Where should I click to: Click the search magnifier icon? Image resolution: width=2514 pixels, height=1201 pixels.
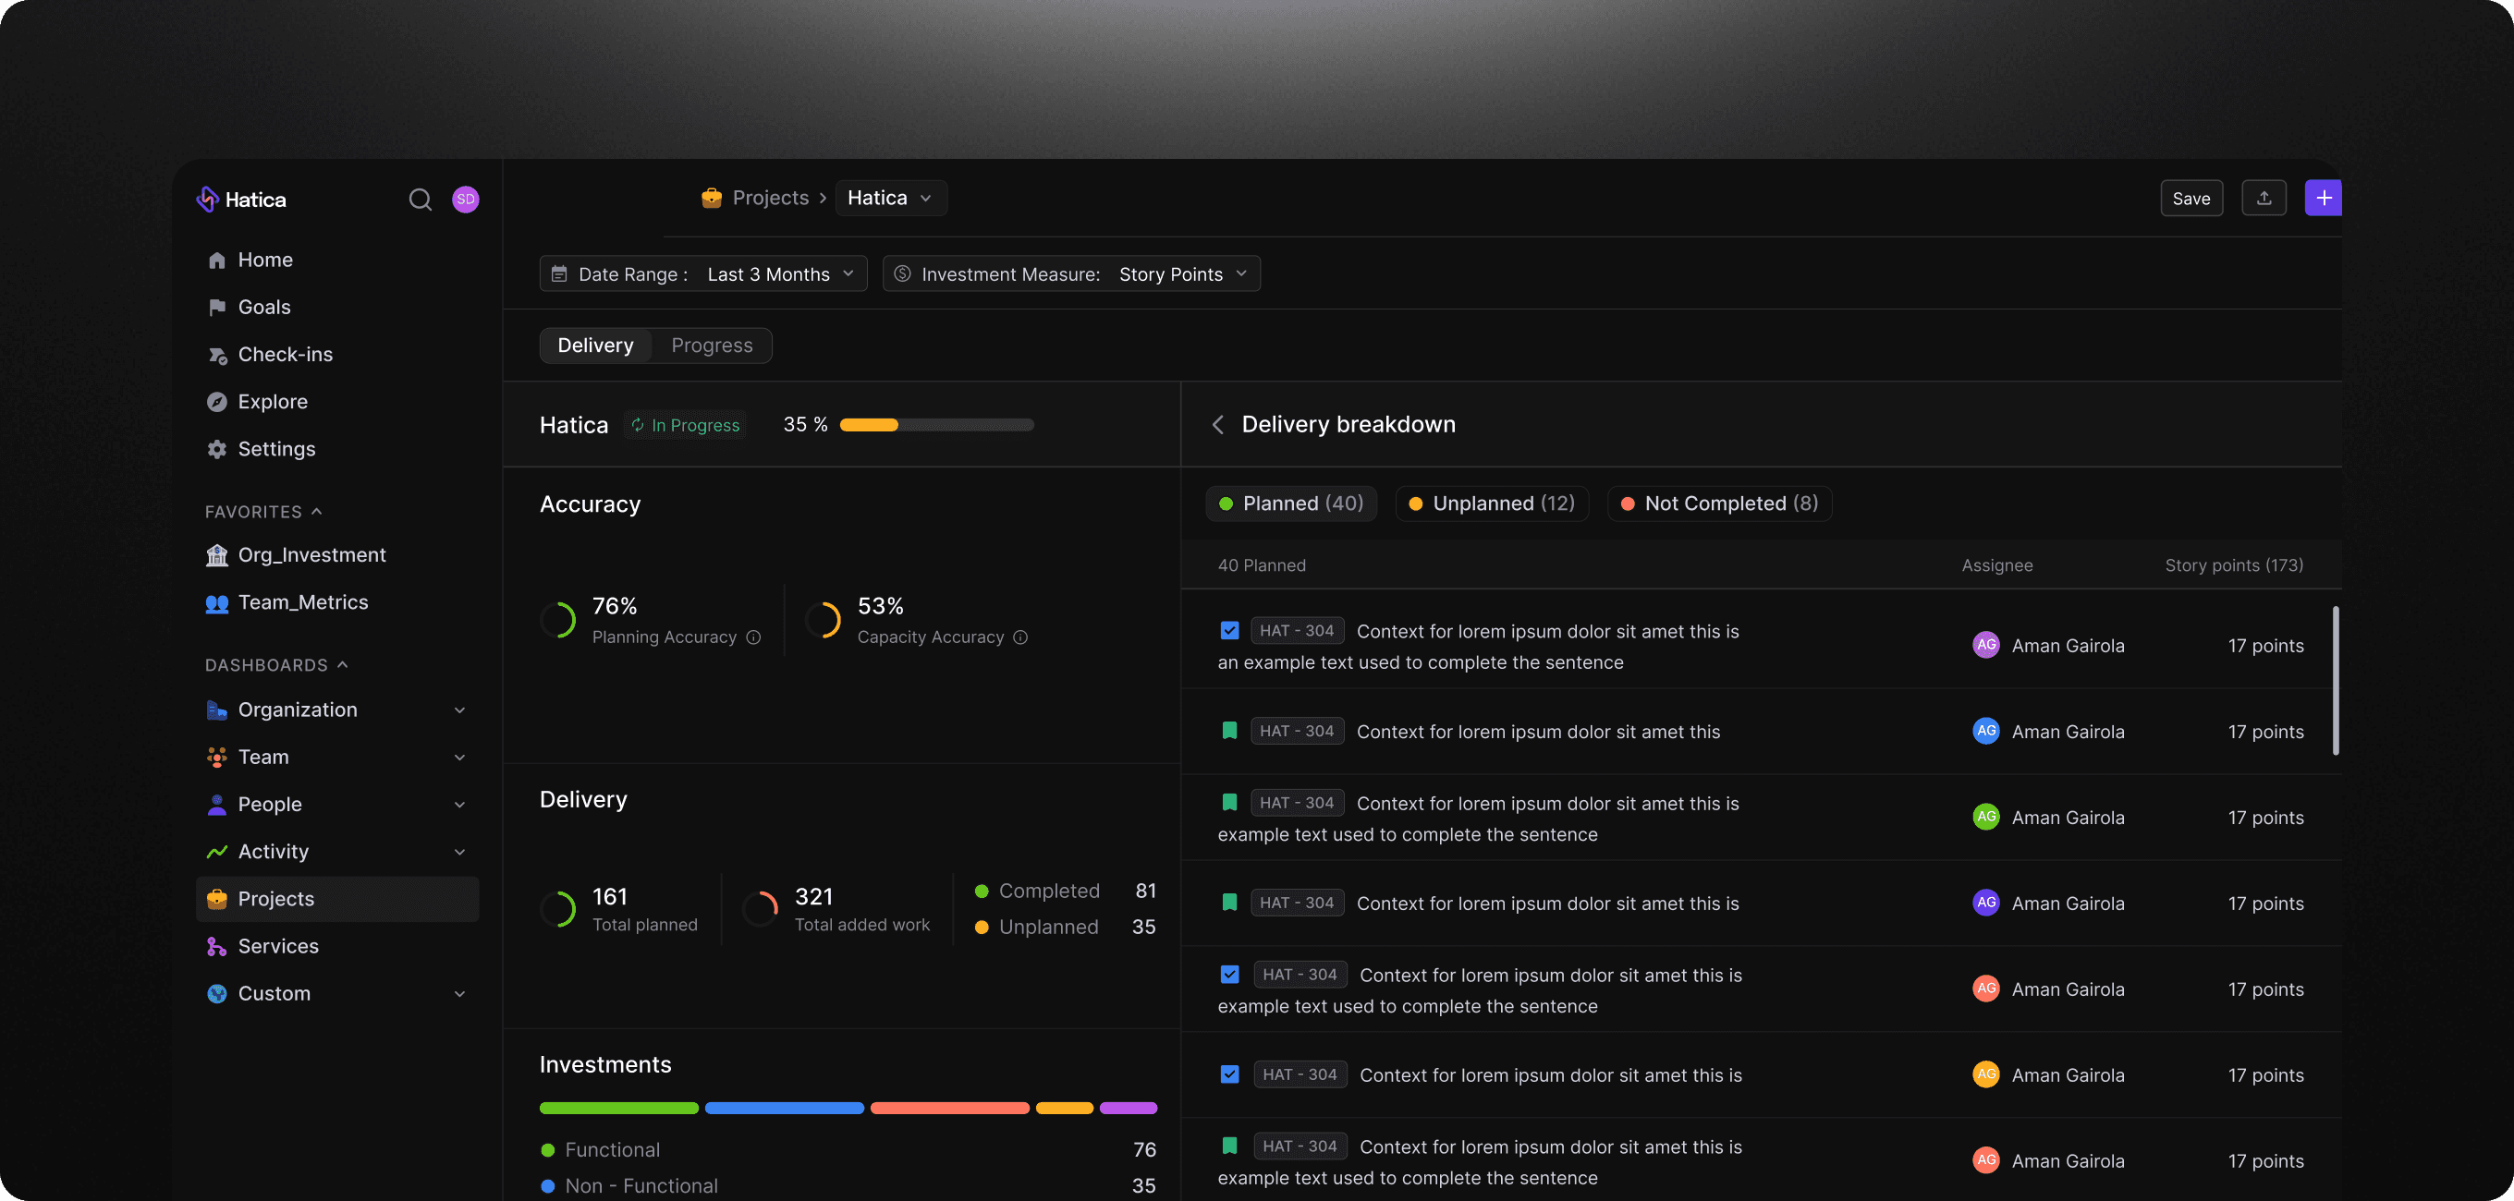(x=420, y=199)
